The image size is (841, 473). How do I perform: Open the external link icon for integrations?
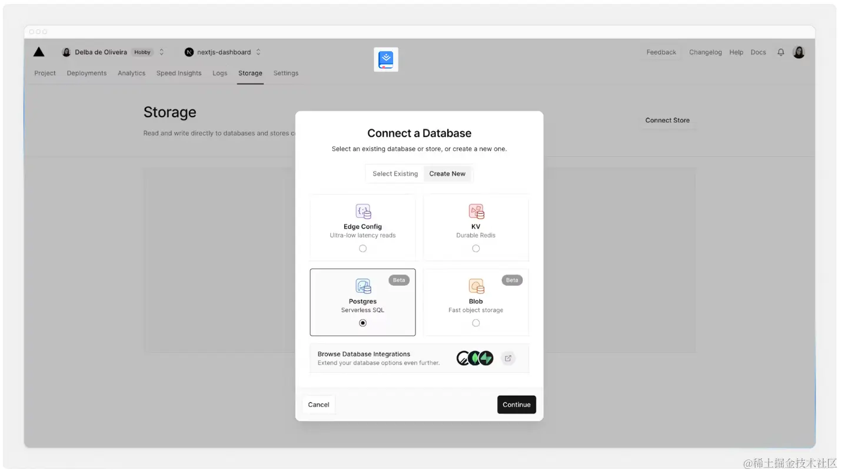coord(508,358)
